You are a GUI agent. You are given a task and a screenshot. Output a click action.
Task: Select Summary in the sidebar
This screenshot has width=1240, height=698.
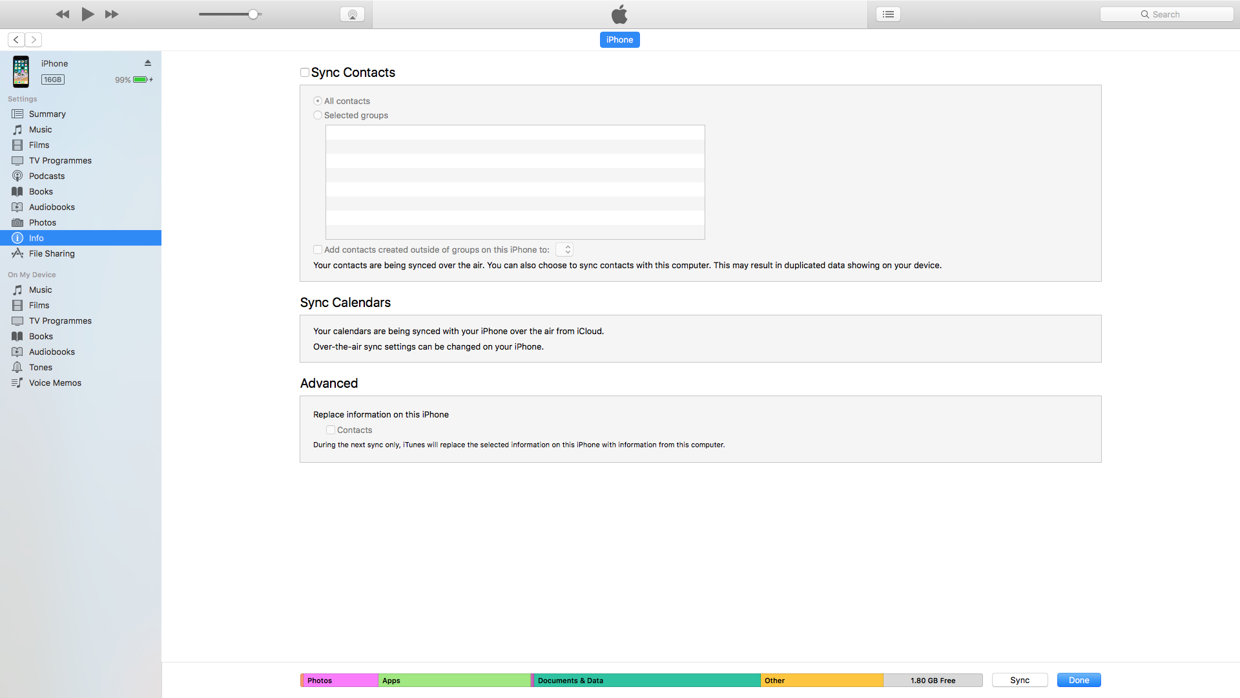(x=47, y=114)
